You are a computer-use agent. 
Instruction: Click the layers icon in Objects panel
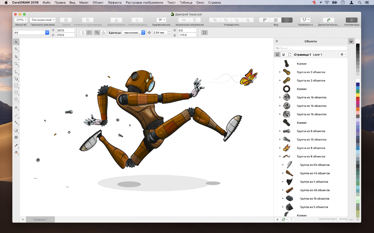click(283, 54)
